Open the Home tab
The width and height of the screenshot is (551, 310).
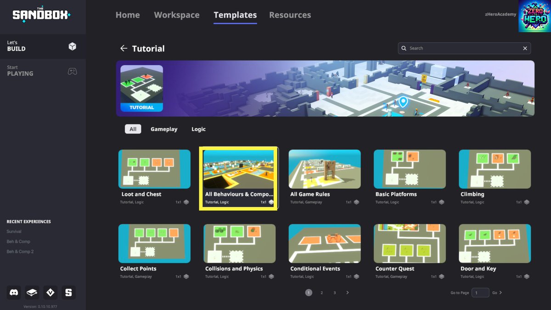128,15
